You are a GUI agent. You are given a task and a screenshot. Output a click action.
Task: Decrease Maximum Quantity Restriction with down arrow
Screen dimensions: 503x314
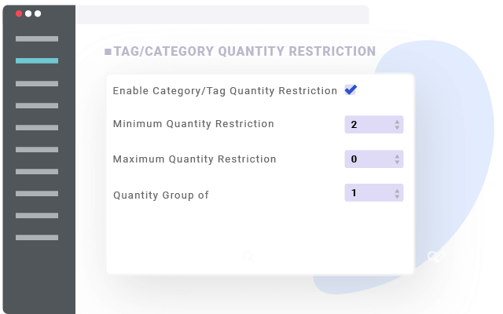pyautogui.click(x=398, y=162)
